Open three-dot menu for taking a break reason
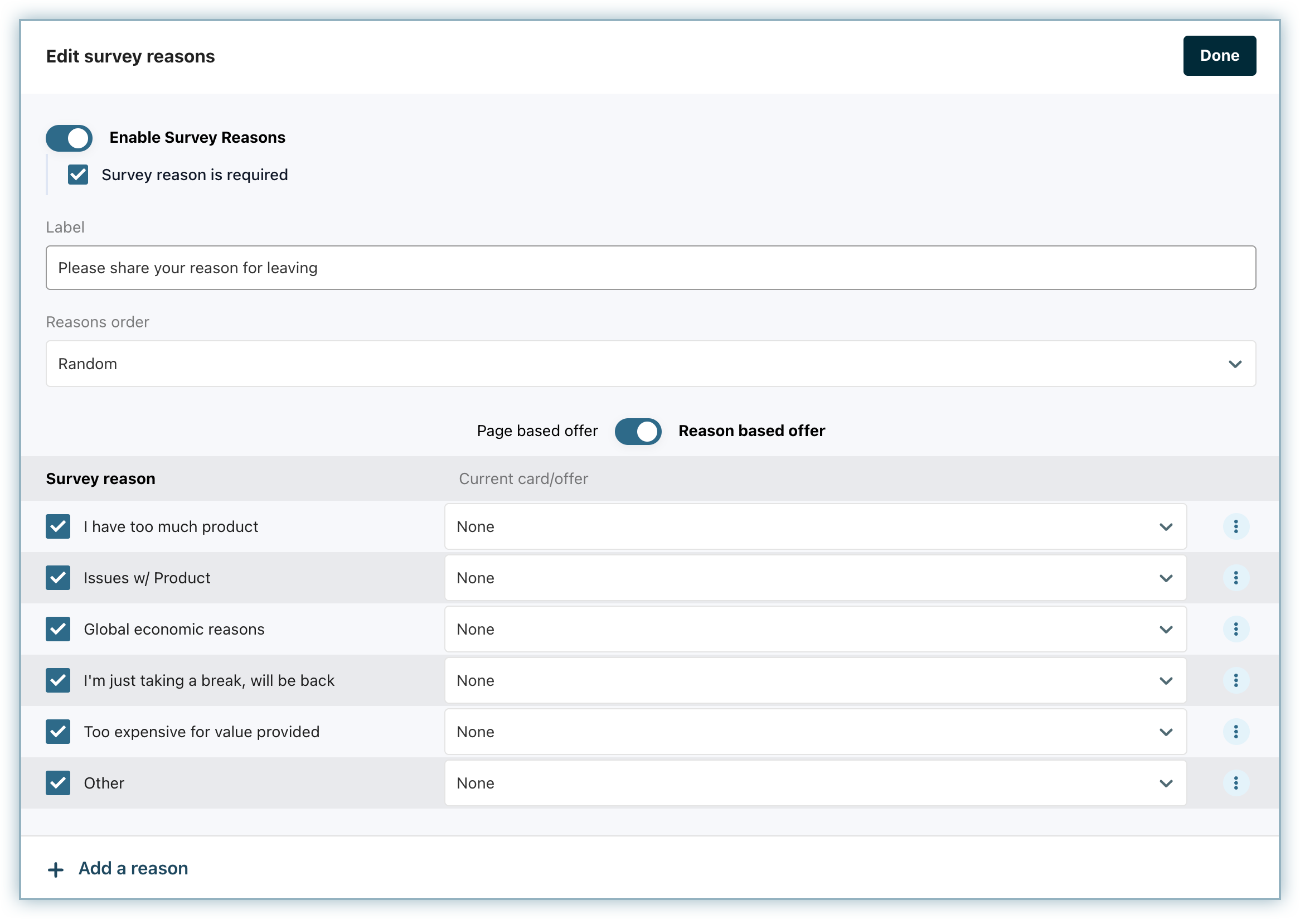This screenshot has width=1300, height=919. click(1235, 680)
